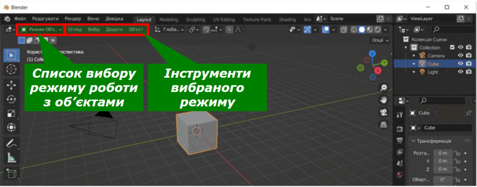Screen dimensions: 477x187
Task: Open the World properties red globe icon
Action: pos(400,175)
